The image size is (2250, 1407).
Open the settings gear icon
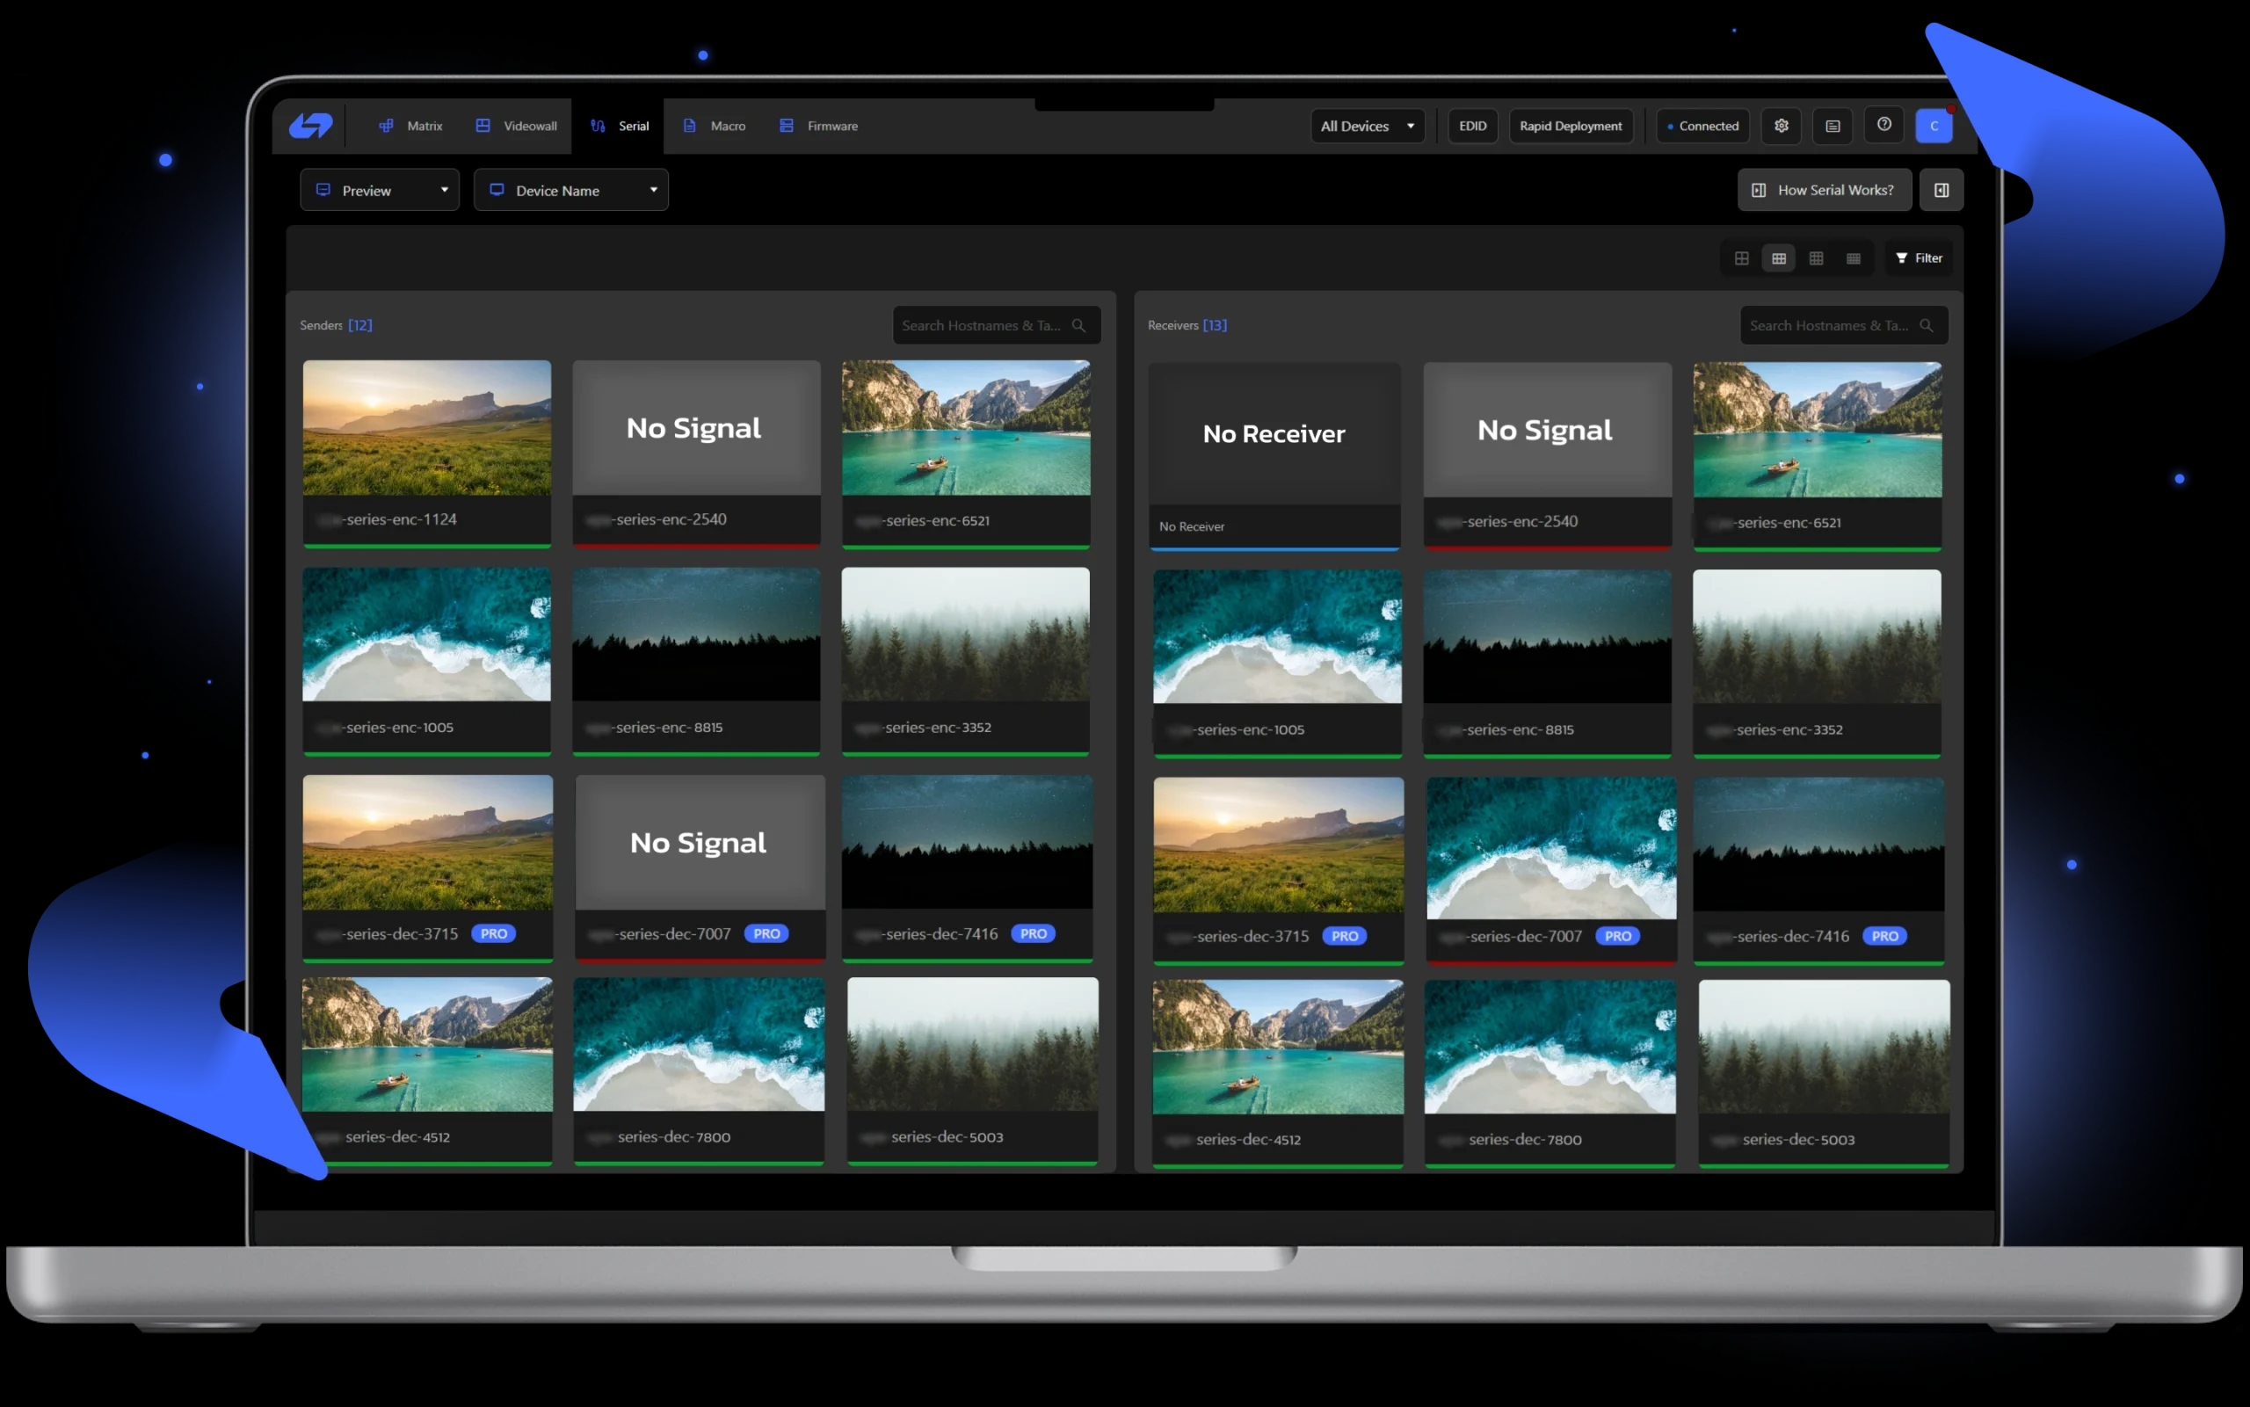coord(1780,126)
